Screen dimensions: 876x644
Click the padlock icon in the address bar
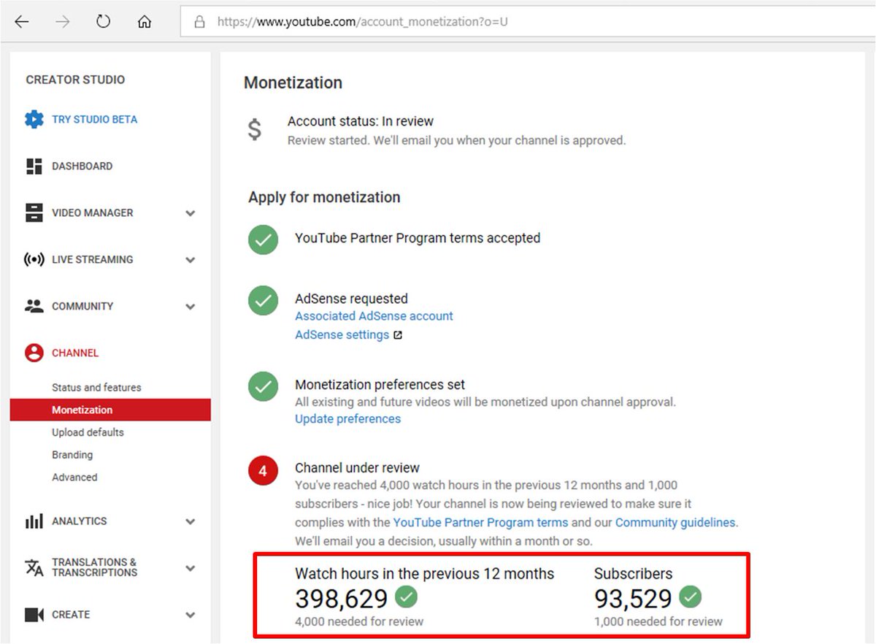(x=199, y=22)
